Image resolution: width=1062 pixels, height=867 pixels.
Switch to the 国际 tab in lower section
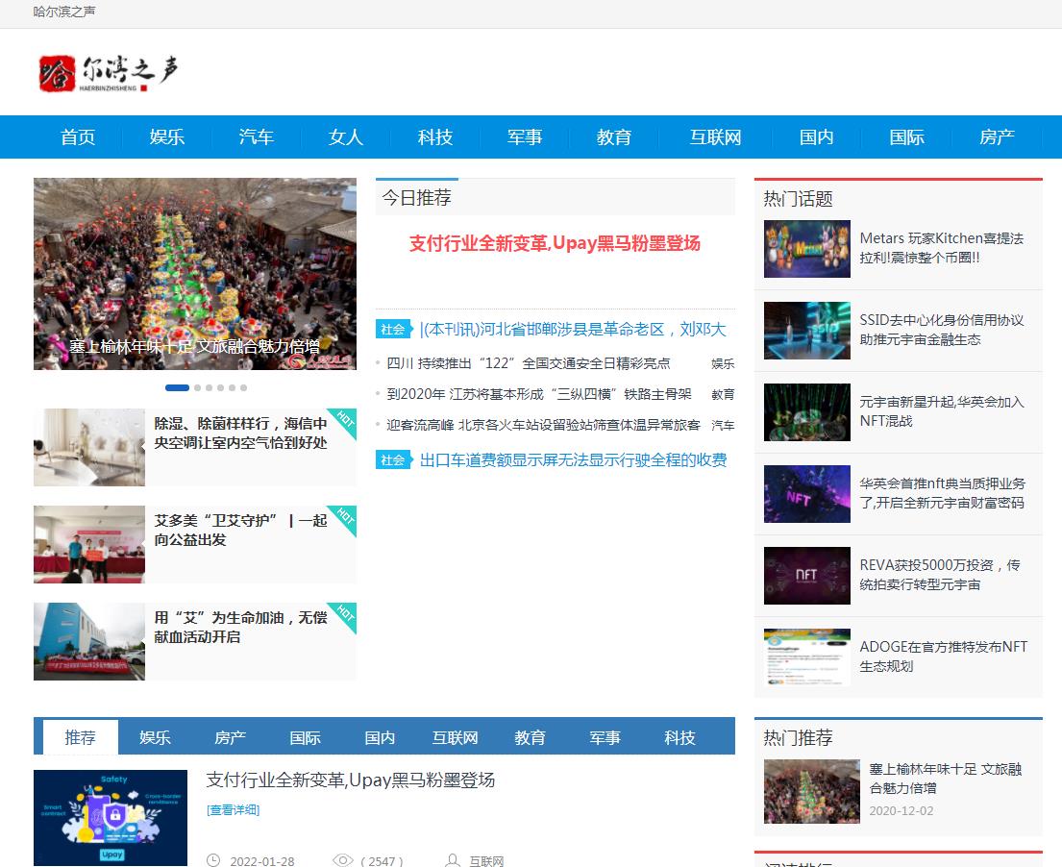(306, 737)
